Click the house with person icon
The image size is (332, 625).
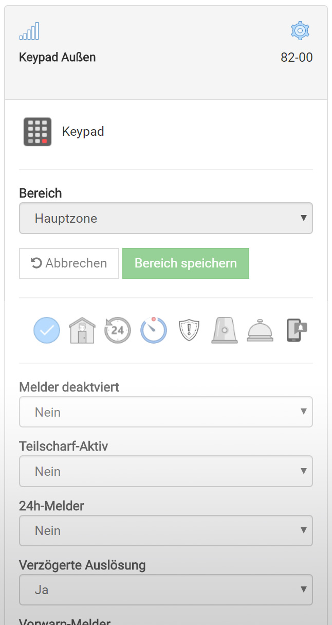(82, 330)
